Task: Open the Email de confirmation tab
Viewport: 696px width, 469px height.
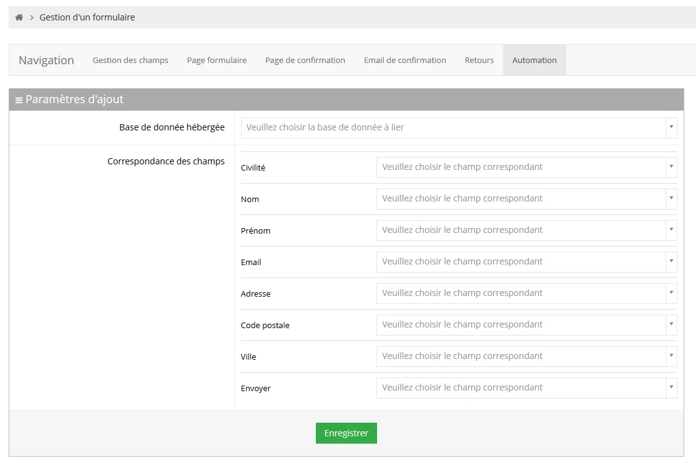Action: pyautogui.click(x=405, y=60)
